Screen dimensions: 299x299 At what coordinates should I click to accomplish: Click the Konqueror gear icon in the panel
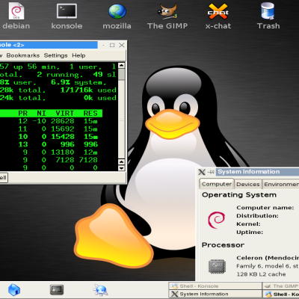(x=100, y=290)
